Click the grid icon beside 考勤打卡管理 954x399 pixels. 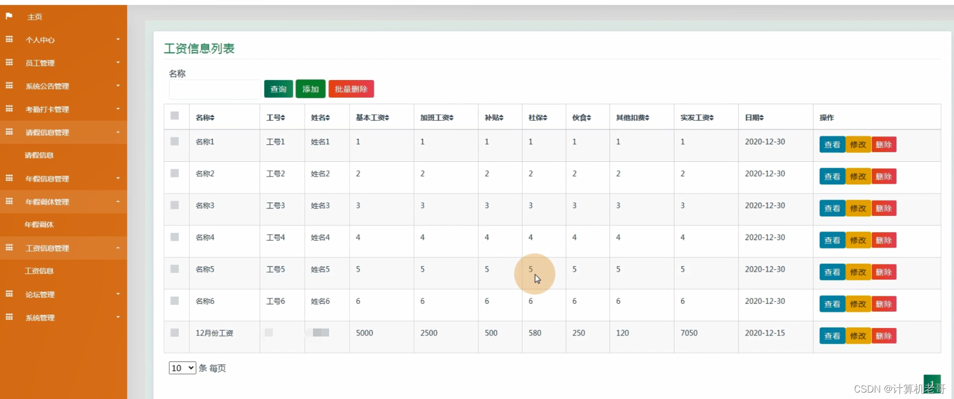coord(9,108)
